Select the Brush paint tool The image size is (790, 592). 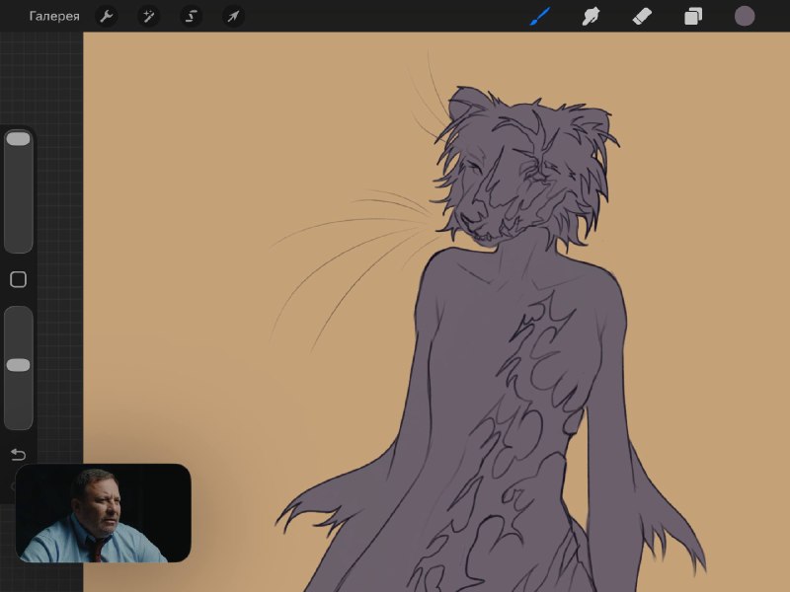coord(539,16)
